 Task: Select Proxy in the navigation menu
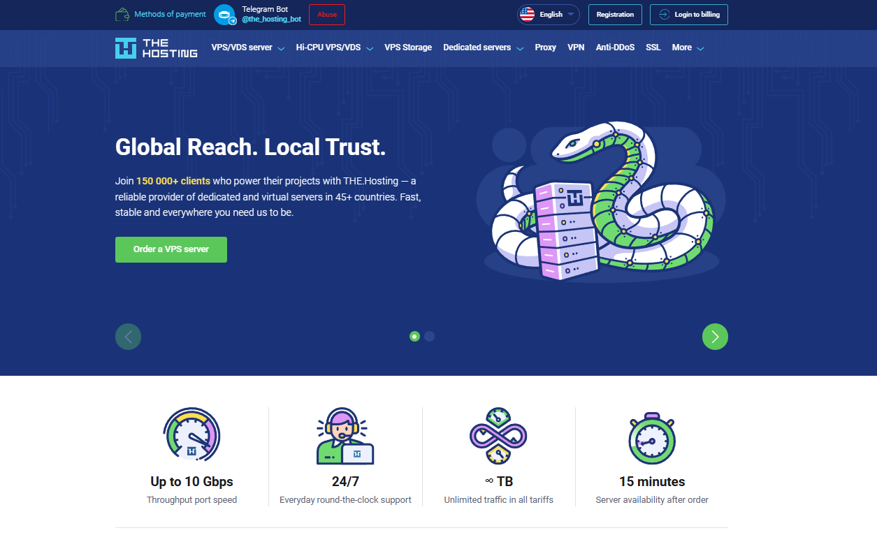(x=545, y=47)
